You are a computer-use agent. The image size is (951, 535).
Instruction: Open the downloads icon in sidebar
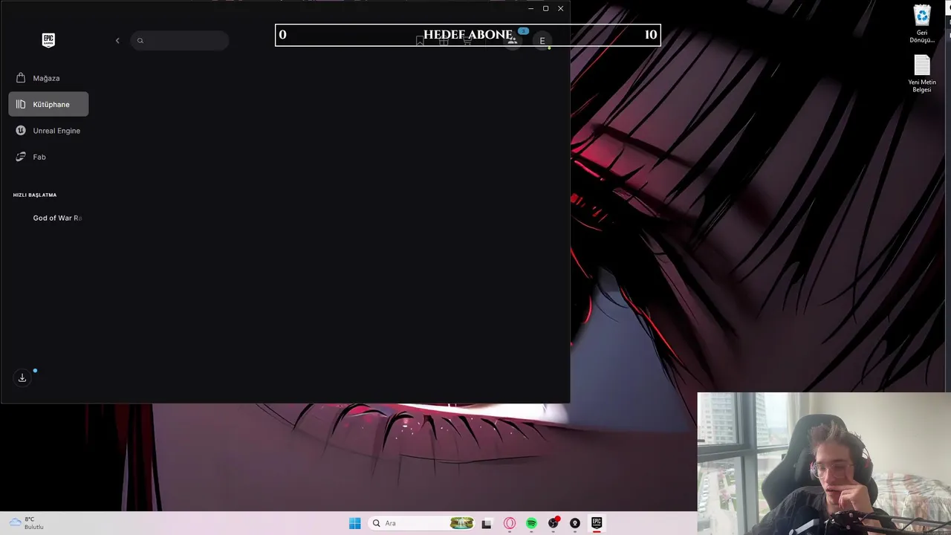coord(22,377)
